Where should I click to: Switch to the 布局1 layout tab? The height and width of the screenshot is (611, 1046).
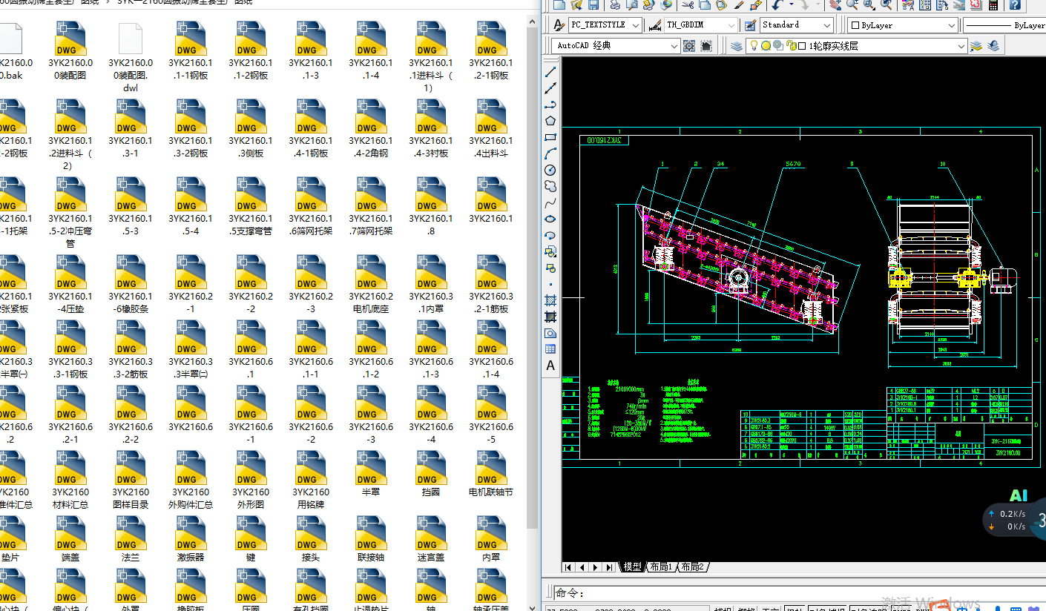(x=660, y=567)
